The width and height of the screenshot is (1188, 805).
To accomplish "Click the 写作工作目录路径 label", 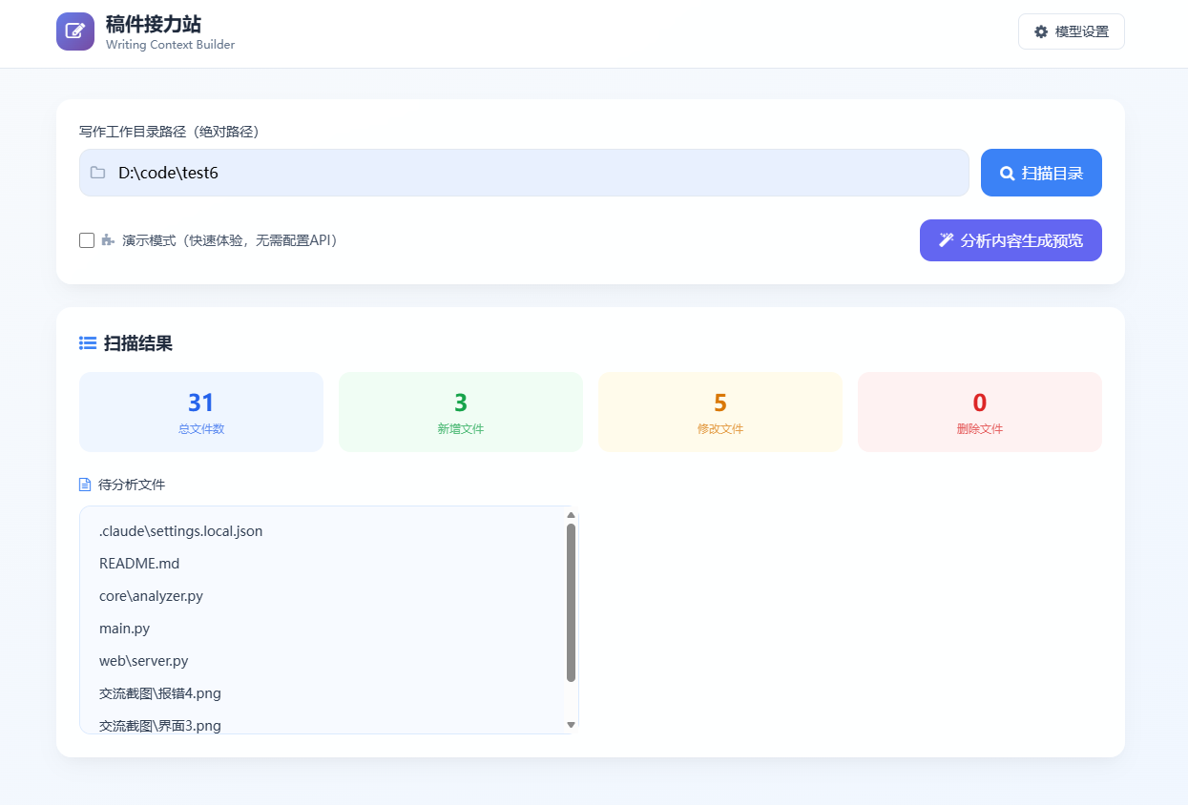I will tap(169, 132).
